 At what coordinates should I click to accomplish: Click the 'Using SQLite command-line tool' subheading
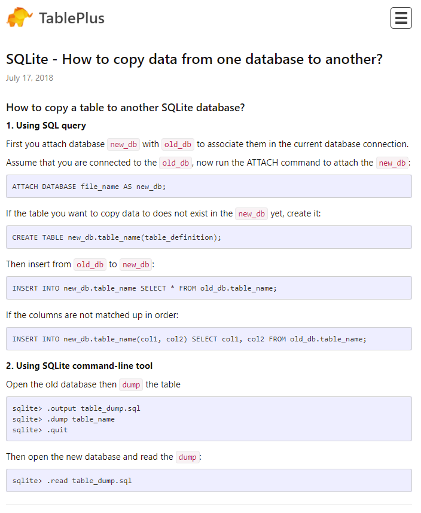[x=79, y=365]
